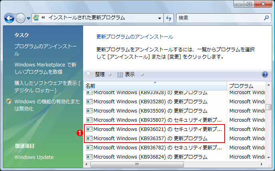Click the vertical scrollbar up arrow

269,85
